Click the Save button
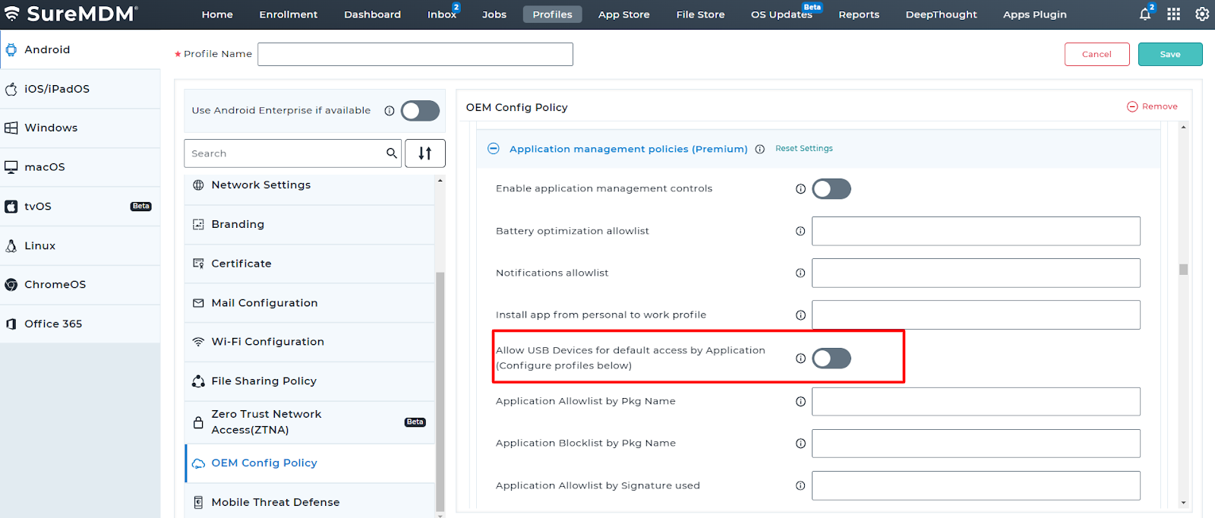The width and height of the screenshot is (1215, 518). point(1170,54)
